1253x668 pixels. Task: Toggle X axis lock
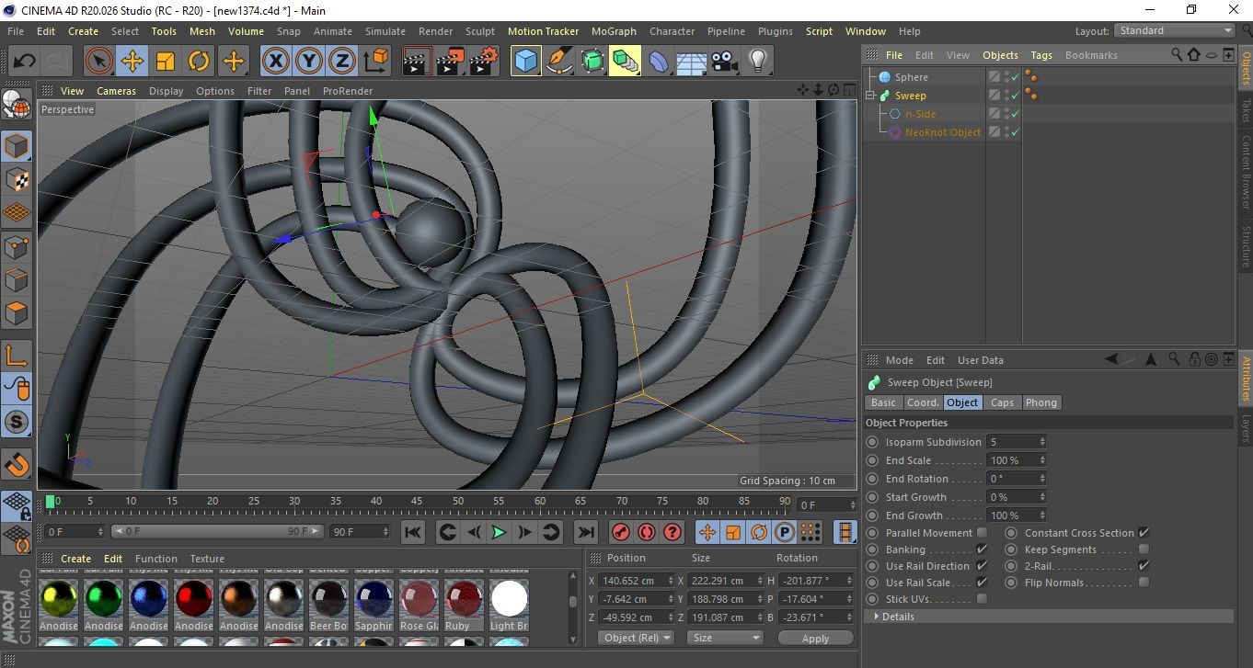pyautogui.click(x=275, y=62)
